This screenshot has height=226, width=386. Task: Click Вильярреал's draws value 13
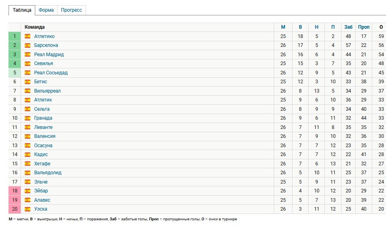point(317,91)
